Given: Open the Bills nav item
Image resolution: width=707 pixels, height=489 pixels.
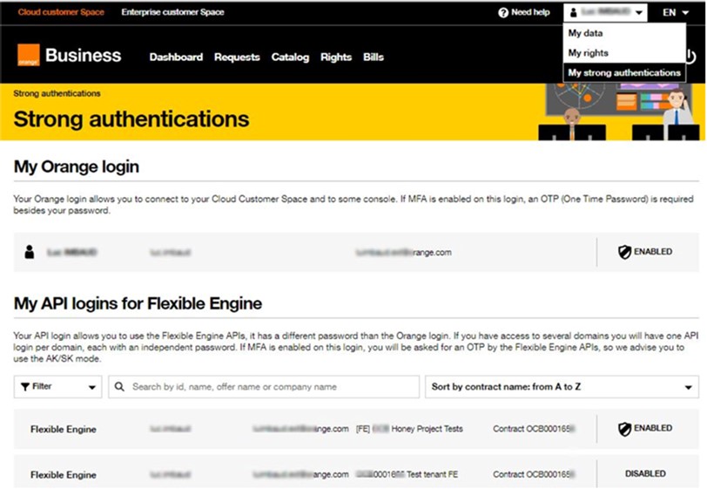Looking at the screenshot, I should coord(374,57).
